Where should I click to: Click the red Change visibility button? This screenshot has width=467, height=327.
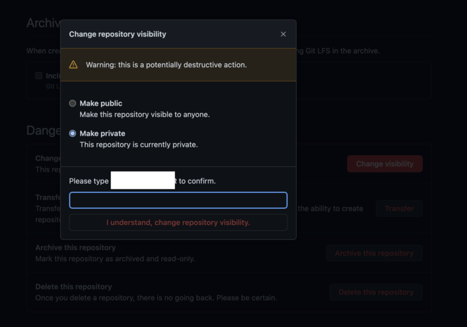pyautogui.click(x=385, y=164)
